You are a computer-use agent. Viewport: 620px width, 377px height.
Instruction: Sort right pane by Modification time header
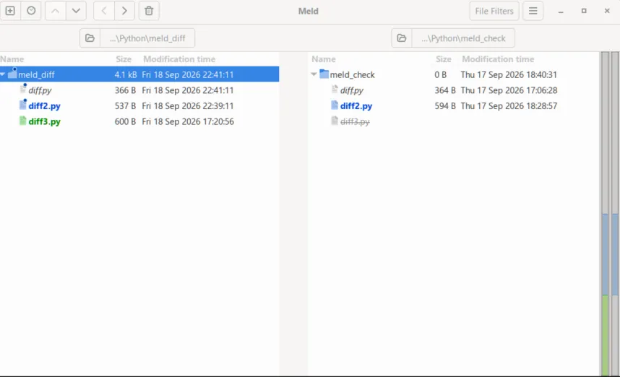point(498,59)
